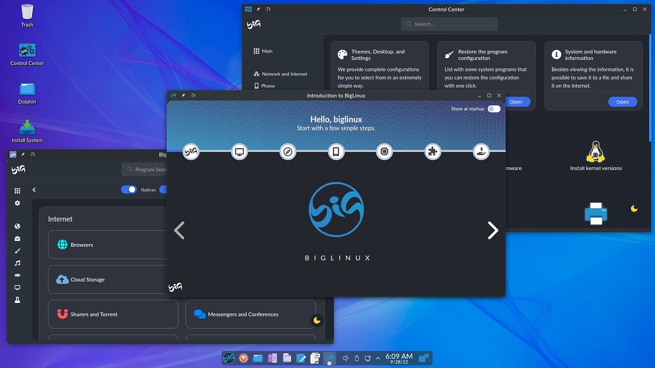Click the Search field in Control Center
This screenshot has height=368, width=655.
[449, 24]
